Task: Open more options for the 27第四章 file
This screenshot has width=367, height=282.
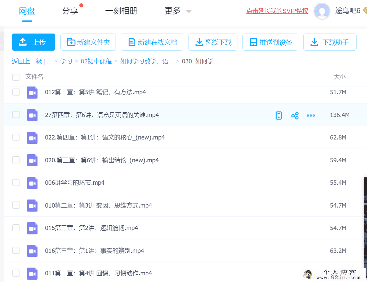Action: point(311,115)
